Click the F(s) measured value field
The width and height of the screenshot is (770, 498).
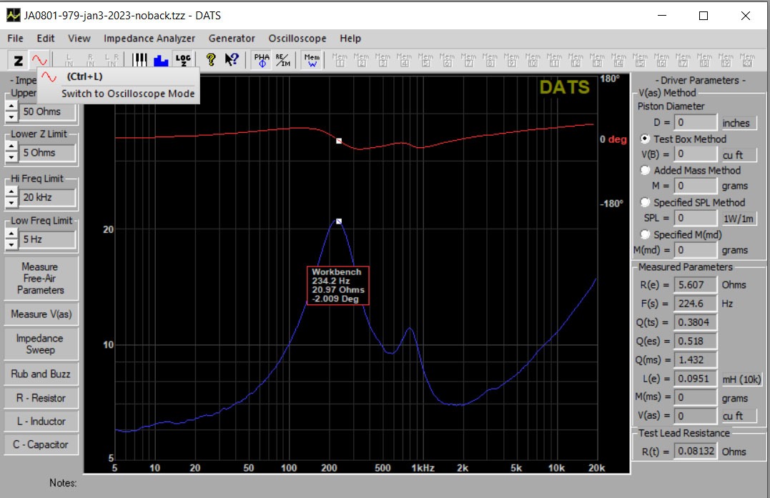click(x=695, y=304)
